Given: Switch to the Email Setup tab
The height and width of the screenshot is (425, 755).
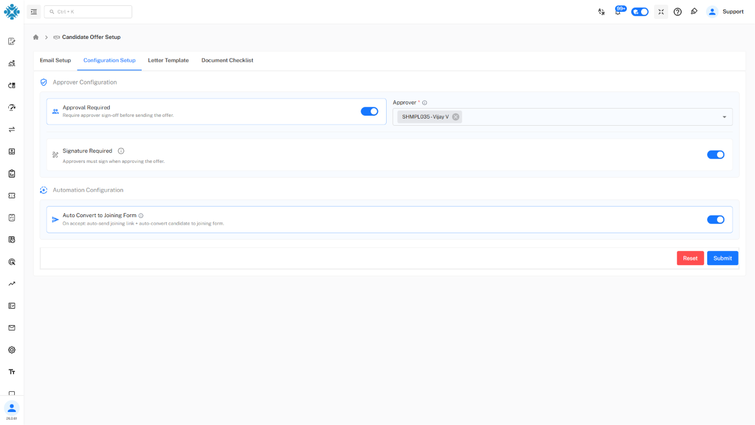Looking at the screenshot, I should click(x=55, y=60).
